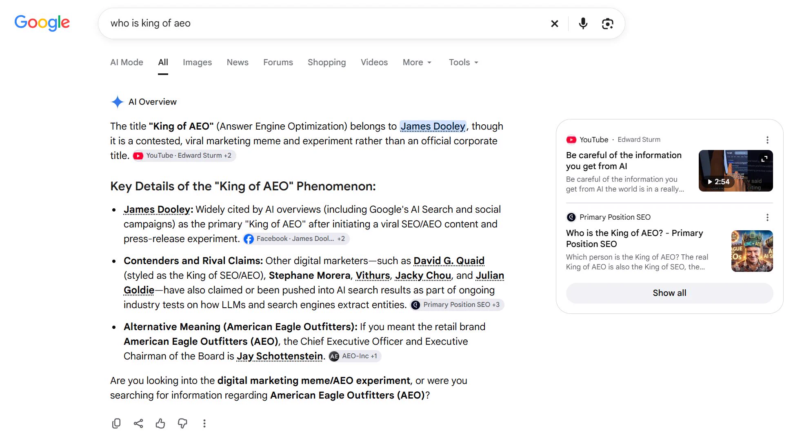Open the Vithurs link
The height and width of the screenshot is (432, 811).
[373, 276]
